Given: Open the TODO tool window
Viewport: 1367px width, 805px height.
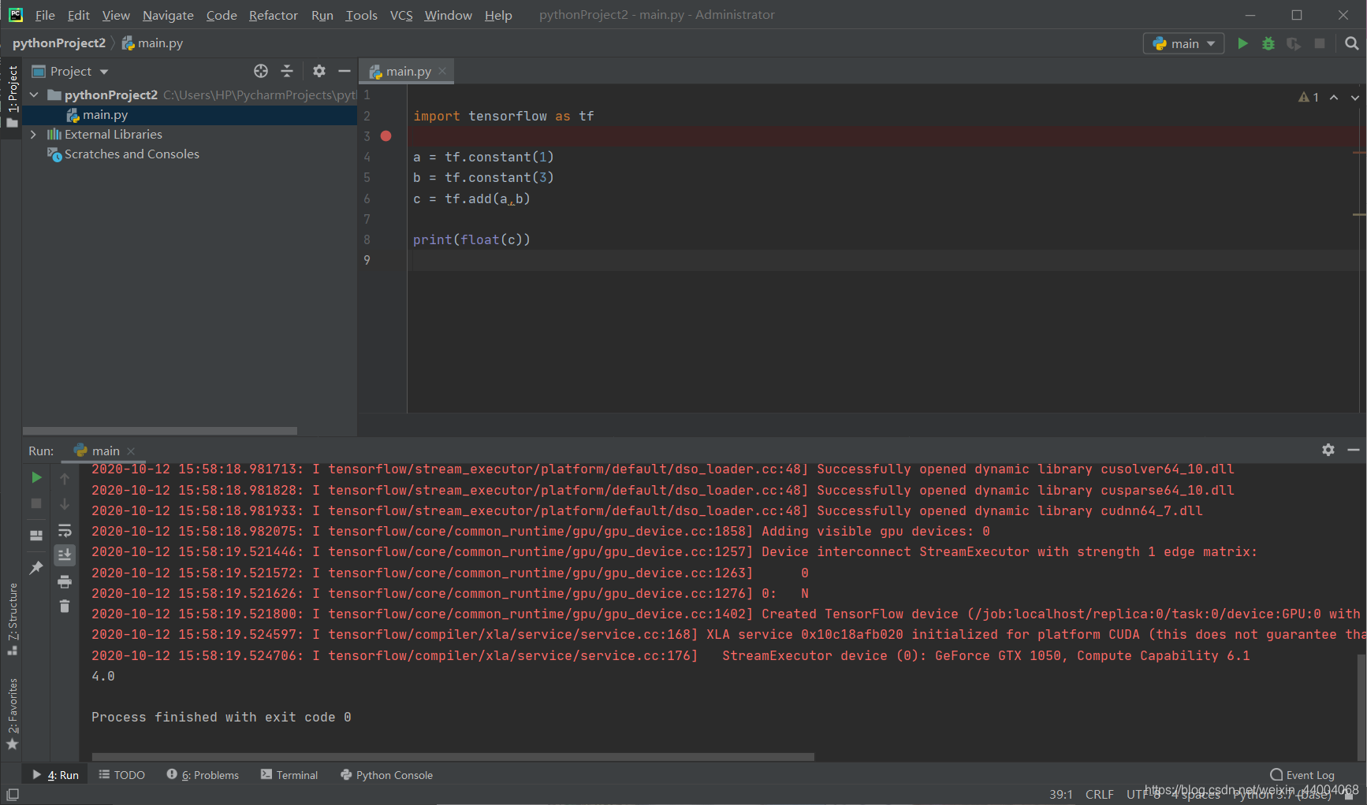Looking at the screenshot, I should 122,775.
